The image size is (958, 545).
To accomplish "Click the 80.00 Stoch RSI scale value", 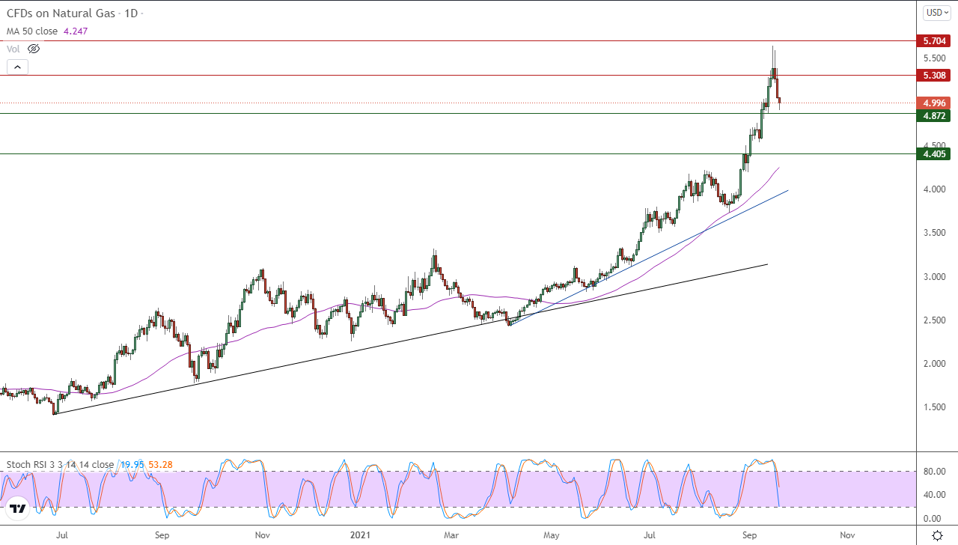I will (936, 472).
